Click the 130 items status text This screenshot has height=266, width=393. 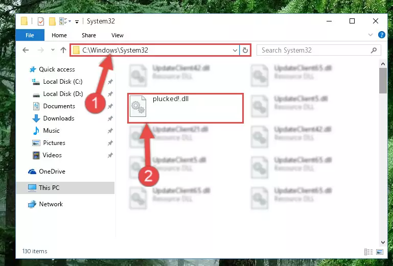point(35,251)
